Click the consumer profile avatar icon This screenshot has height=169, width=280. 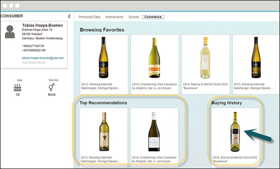[10, 32]
